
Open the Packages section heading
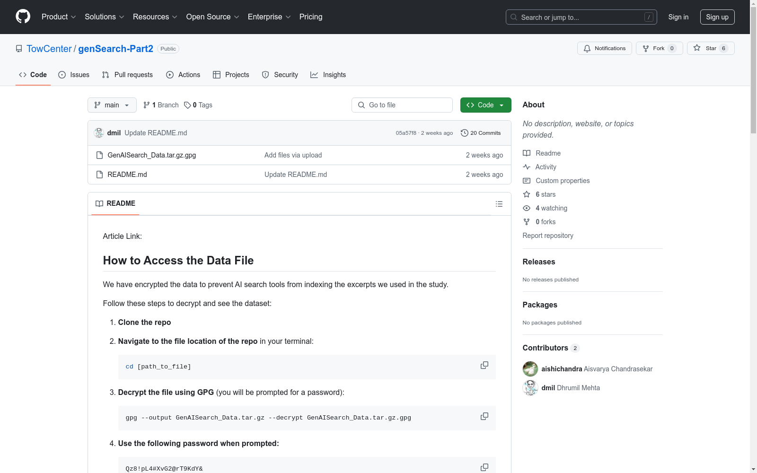[x=540, y=305]
